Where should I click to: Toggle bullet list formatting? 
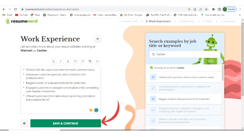click(97, 61)
